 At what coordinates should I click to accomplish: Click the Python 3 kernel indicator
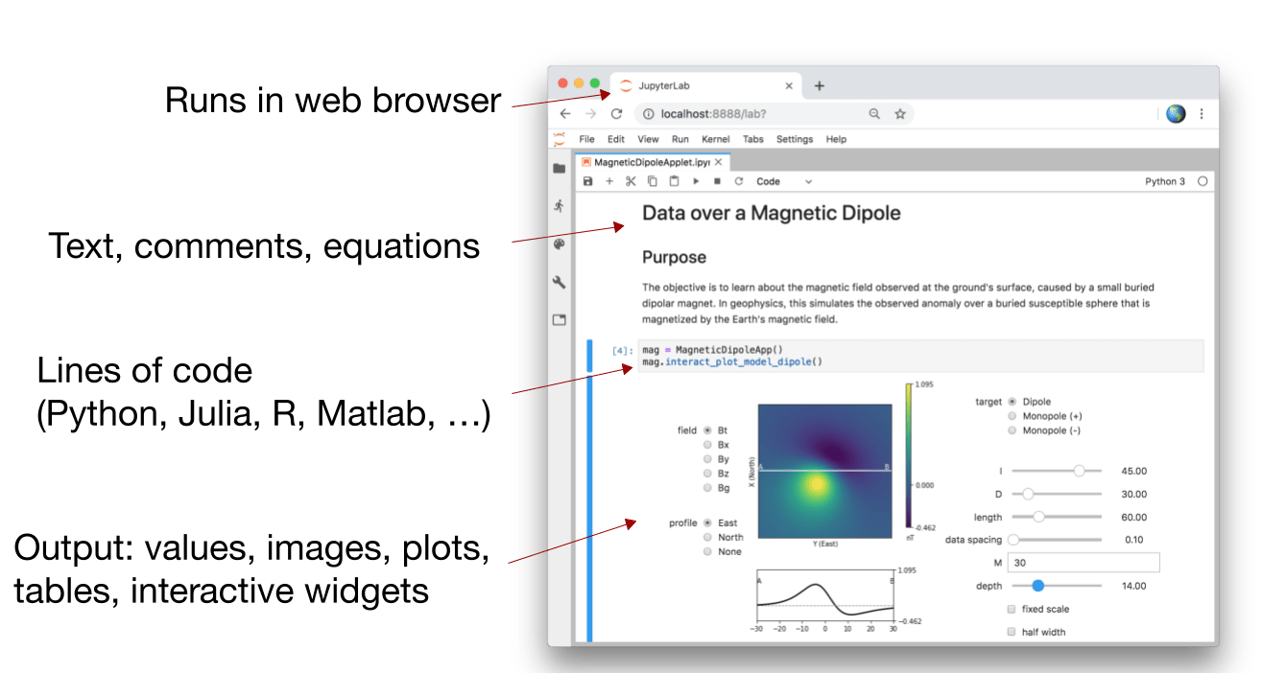[x=1166, y=181]
